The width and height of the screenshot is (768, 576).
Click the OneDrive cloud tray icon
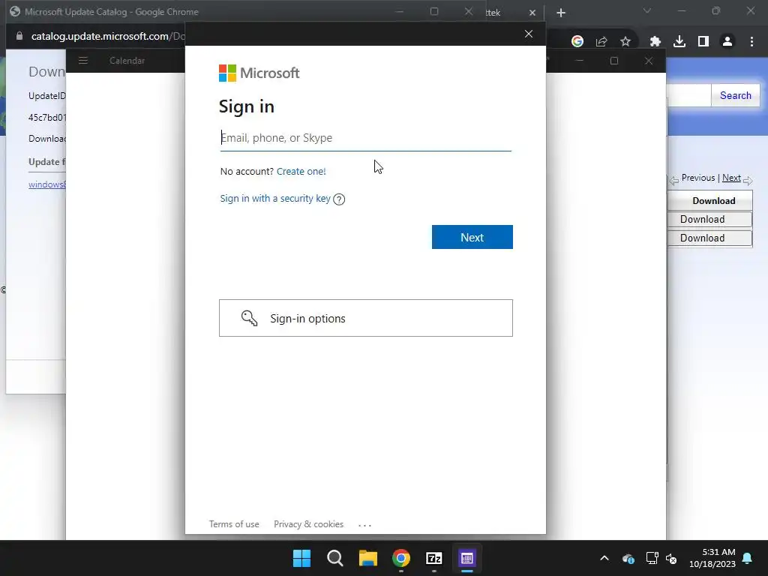click(x=628, y=558)
